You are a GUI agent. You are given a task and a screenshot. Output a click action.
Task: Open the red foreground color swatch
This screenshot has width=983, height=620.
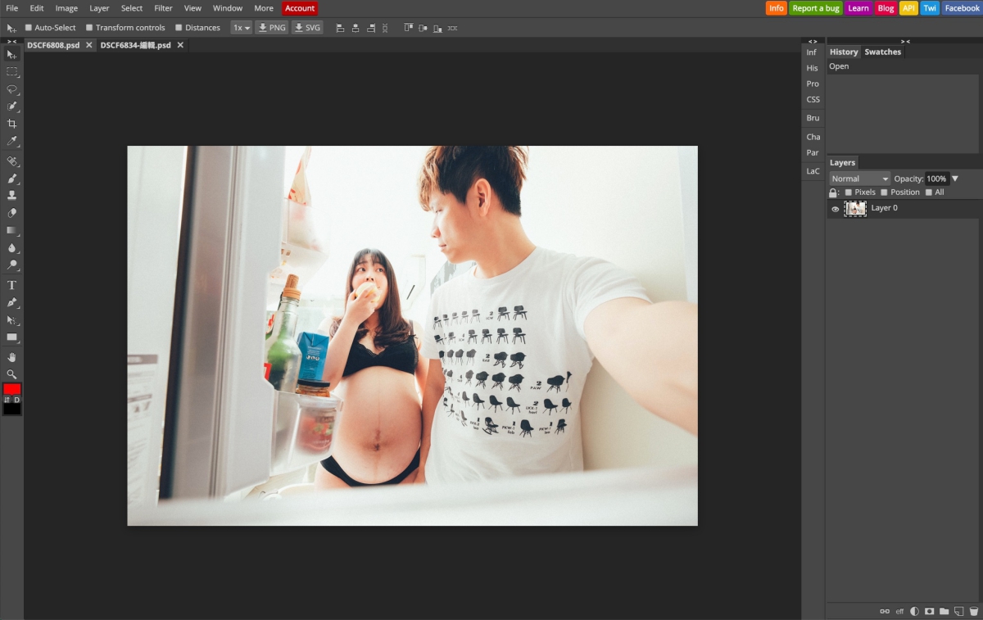11,388
